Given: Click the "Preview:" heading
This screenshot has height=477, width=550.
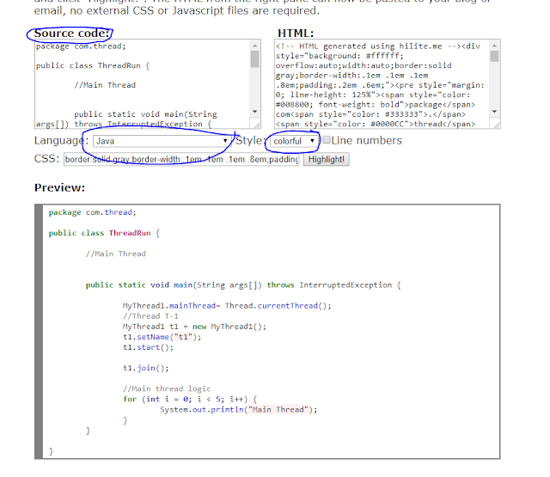Looking at the screenshot, I should tap(59, 187).
